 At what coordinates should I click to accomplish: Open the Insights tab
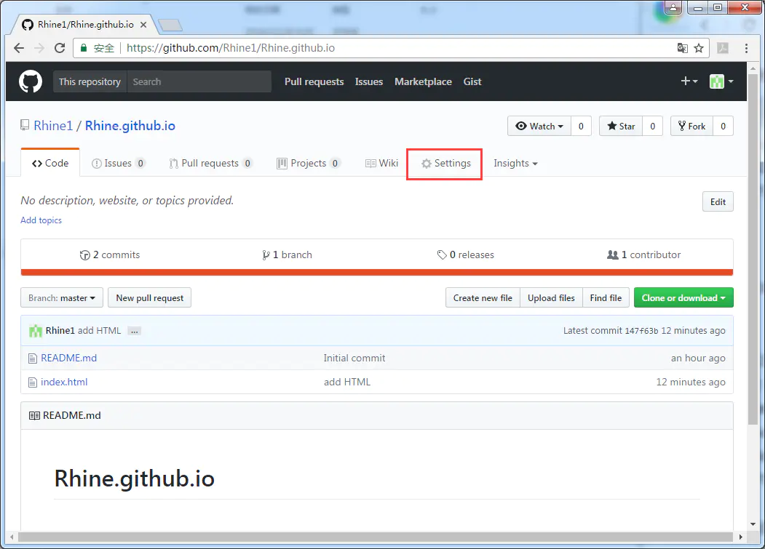[x=515, y=164]
